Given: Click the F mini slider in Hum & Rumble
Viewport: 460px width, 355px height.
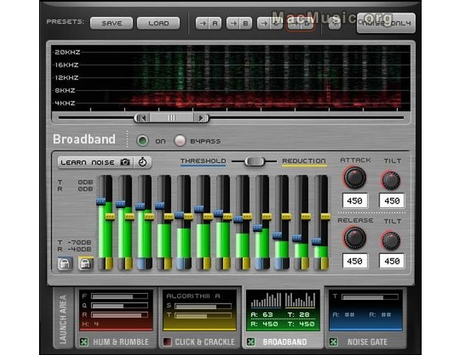Looking at the screenshot, I should tap(120, 296).
